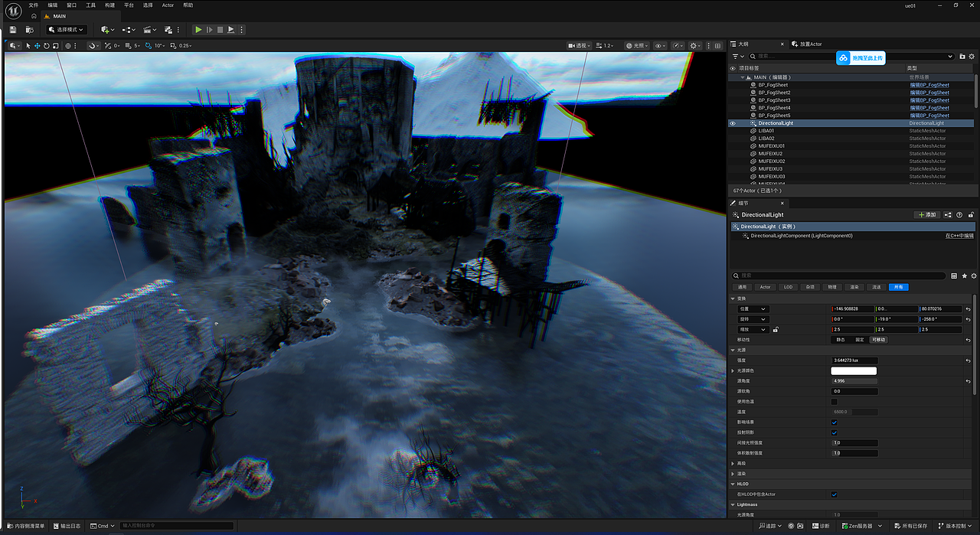980x535 pixels.
Task: Choose the Select objects arrow tool in viewport
Action: click(x=28, y=46)
